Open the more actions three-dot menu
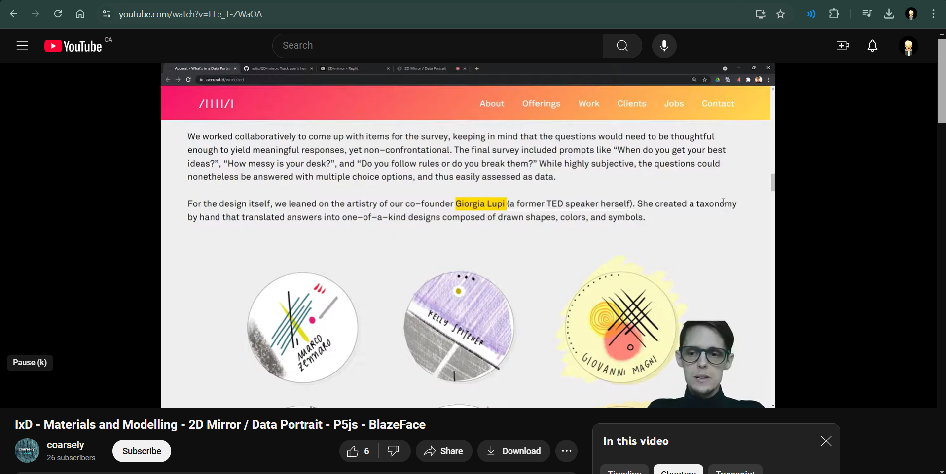The width and height of the screenshot is (946, 474). 566,451
